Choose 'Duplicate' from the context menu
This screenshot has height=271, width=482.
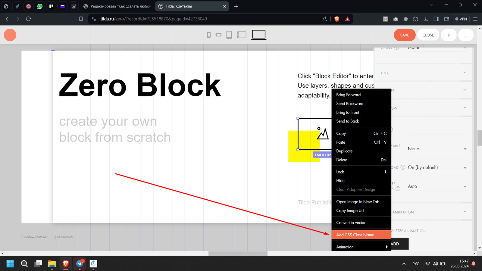pyautogui.click(x=344, y=151)
